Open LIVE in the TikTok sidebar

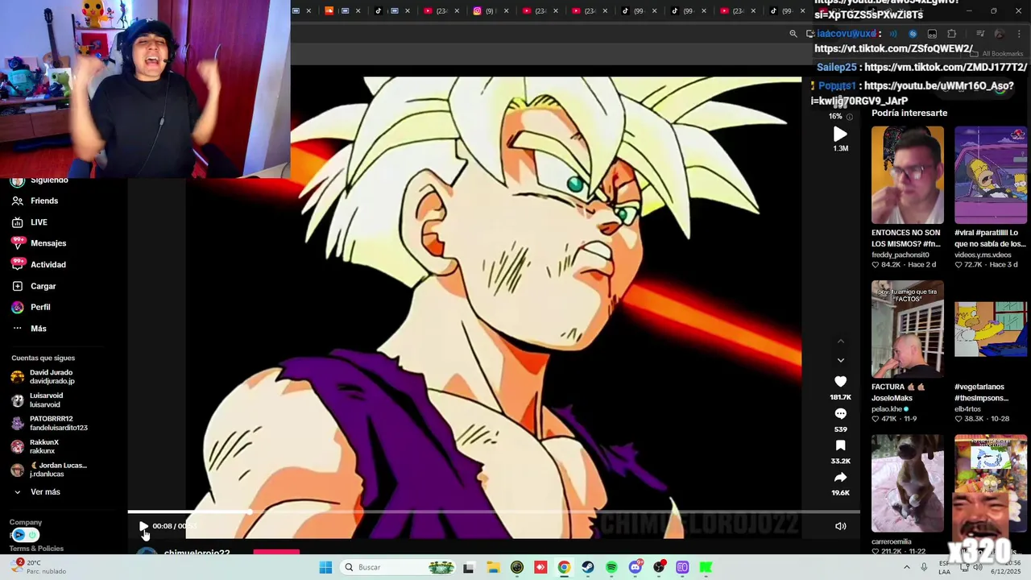click(x=39, y=222)
